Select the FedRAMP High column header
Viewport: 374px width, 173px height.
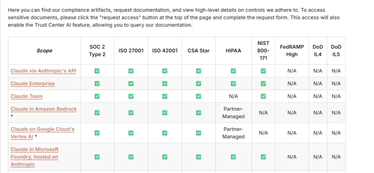click(292, 51)
